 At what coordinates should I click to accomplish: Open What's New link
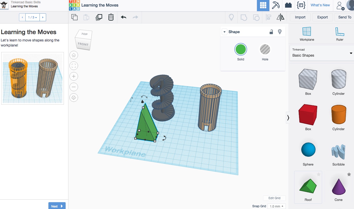tap(320, 5)
